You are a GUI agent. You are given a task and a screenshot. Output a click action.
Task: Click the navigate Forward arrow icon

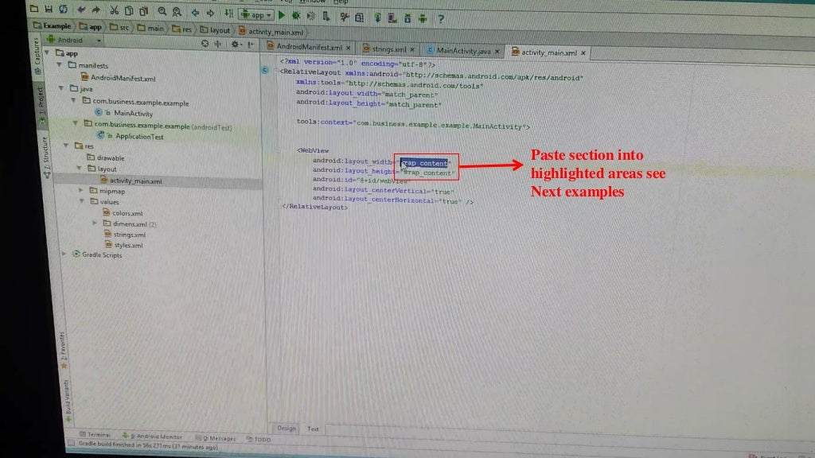(210, 13)
